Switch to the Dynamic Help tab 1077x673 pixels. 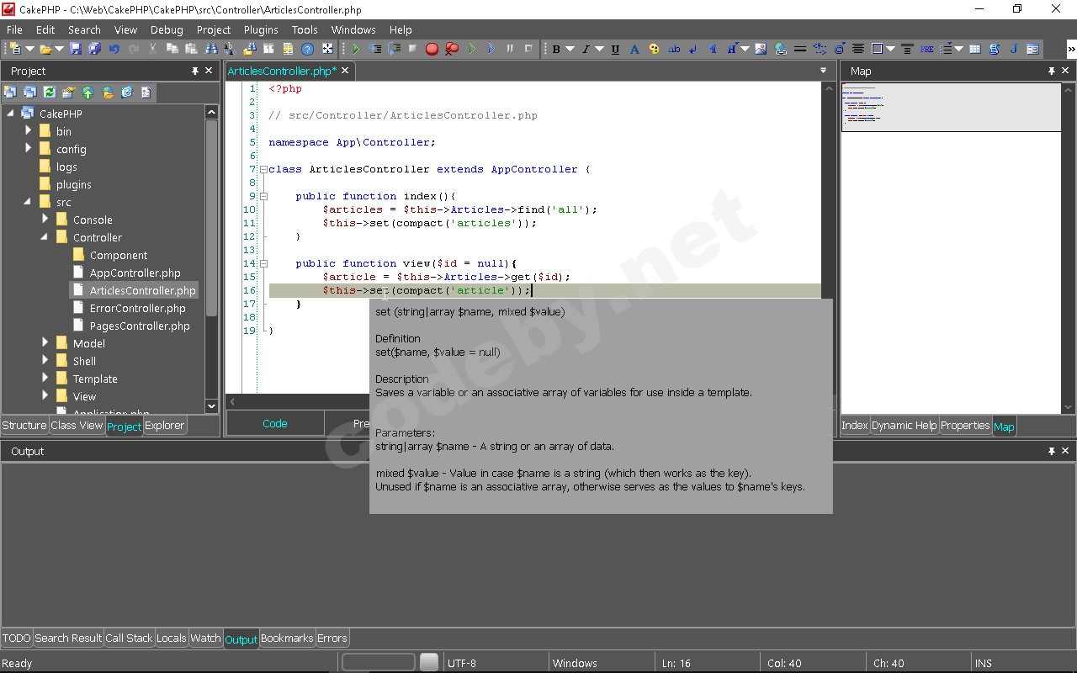coord(904,426)
